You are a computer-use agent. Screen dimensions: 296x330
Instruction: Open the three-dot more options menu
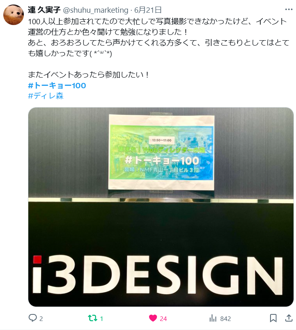289,9
